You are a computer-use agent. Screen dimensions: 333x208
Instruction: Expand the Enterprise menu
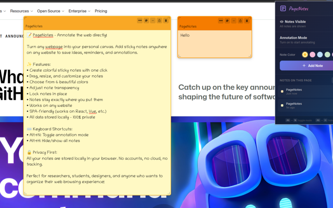79,11
